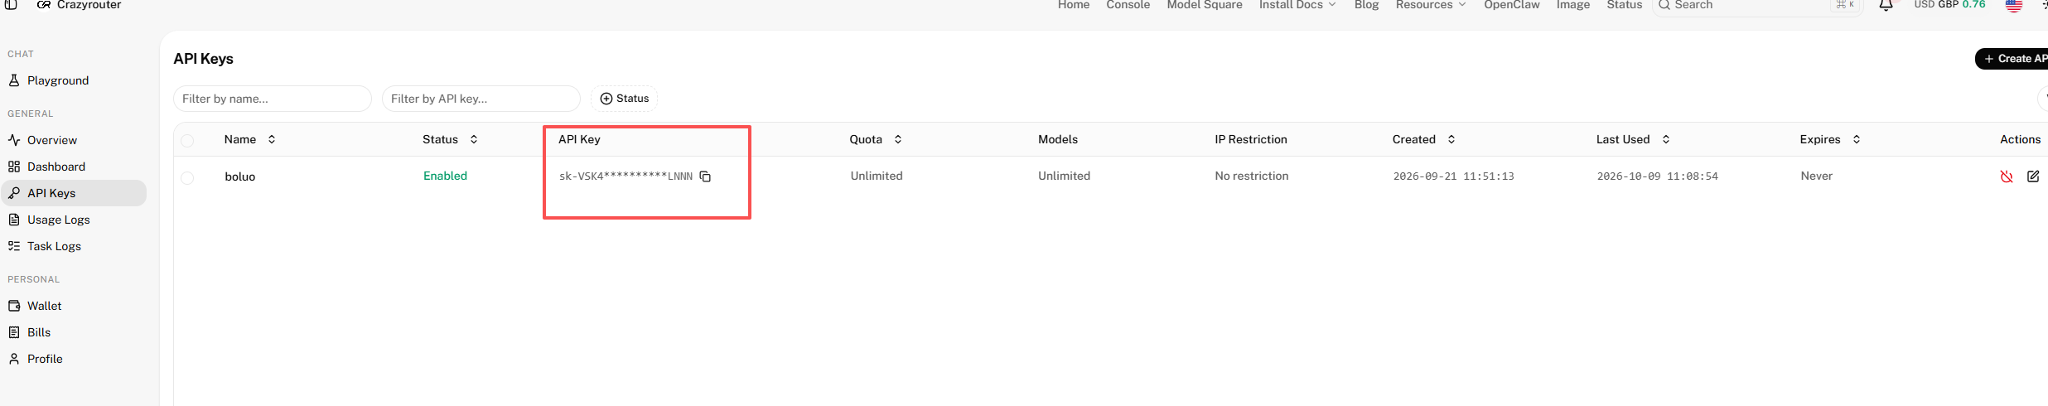The width and height of the screenshot is (2048, 406).
Task: Click created date 2026-09-21 11:51:13
Action: pos(1454,176)
